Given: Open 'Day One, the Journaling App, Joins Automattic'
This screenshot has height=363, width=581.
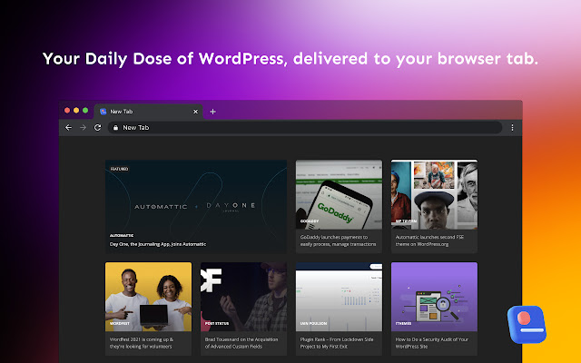Looking at the screenshot, I should (158, 244).
